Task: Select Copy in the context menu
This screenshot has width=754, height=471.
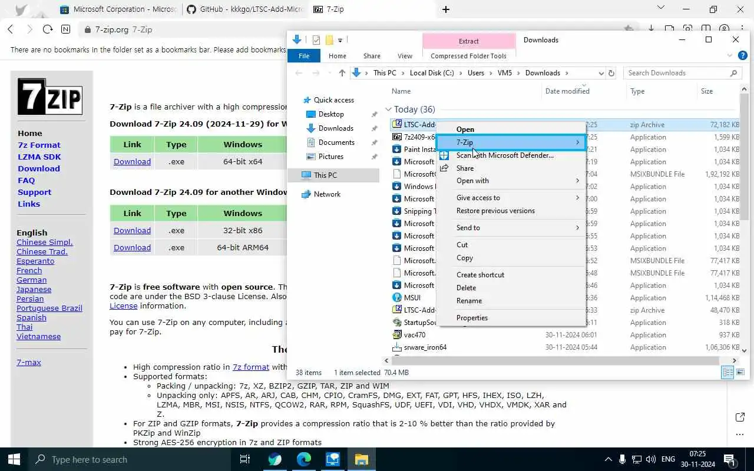Action: 511,258
